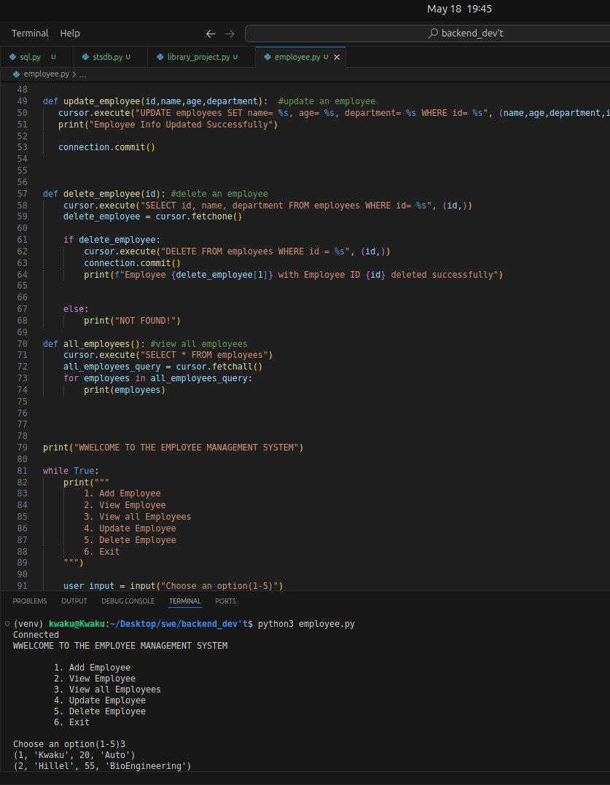
Task: Click the '#view all employees' comment
Action: coord(199,344)
